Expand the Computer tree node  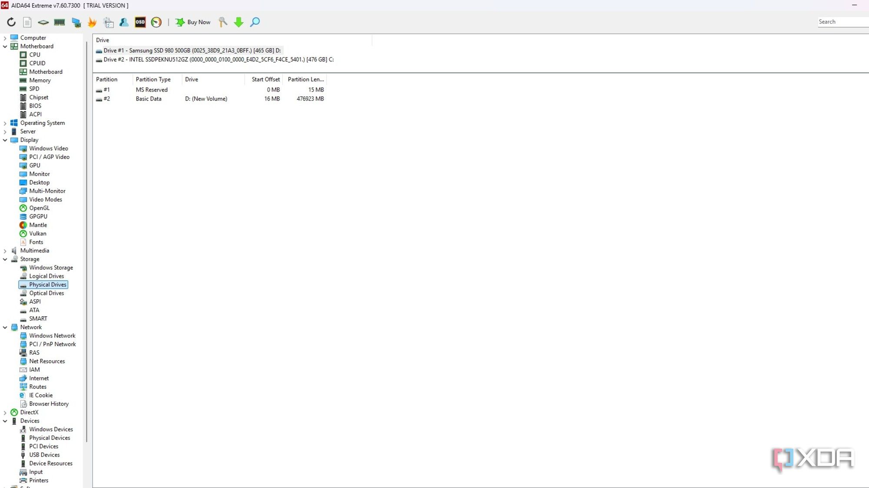pyautogui.click(x=5, y=38)
